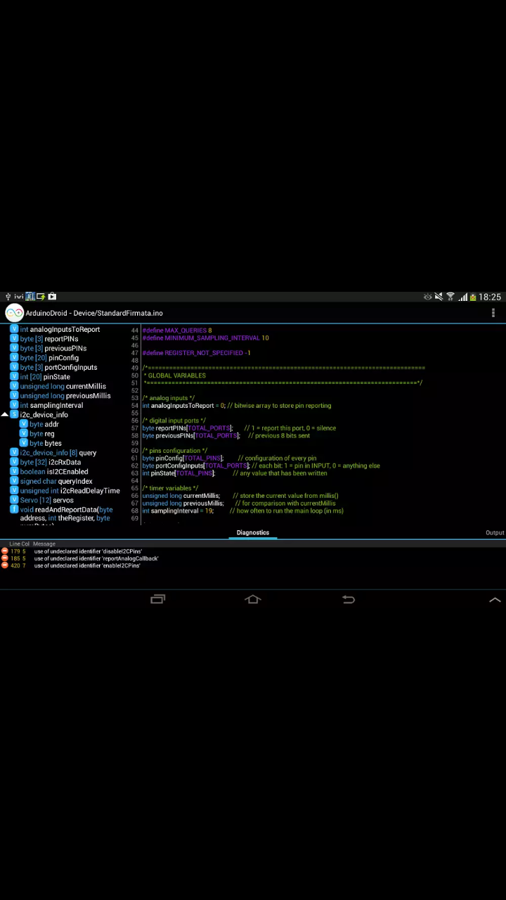The image size is (506, 900).
Task: Click variable icon beside i2cReadDelayTime
Action: tap(14, 491)
